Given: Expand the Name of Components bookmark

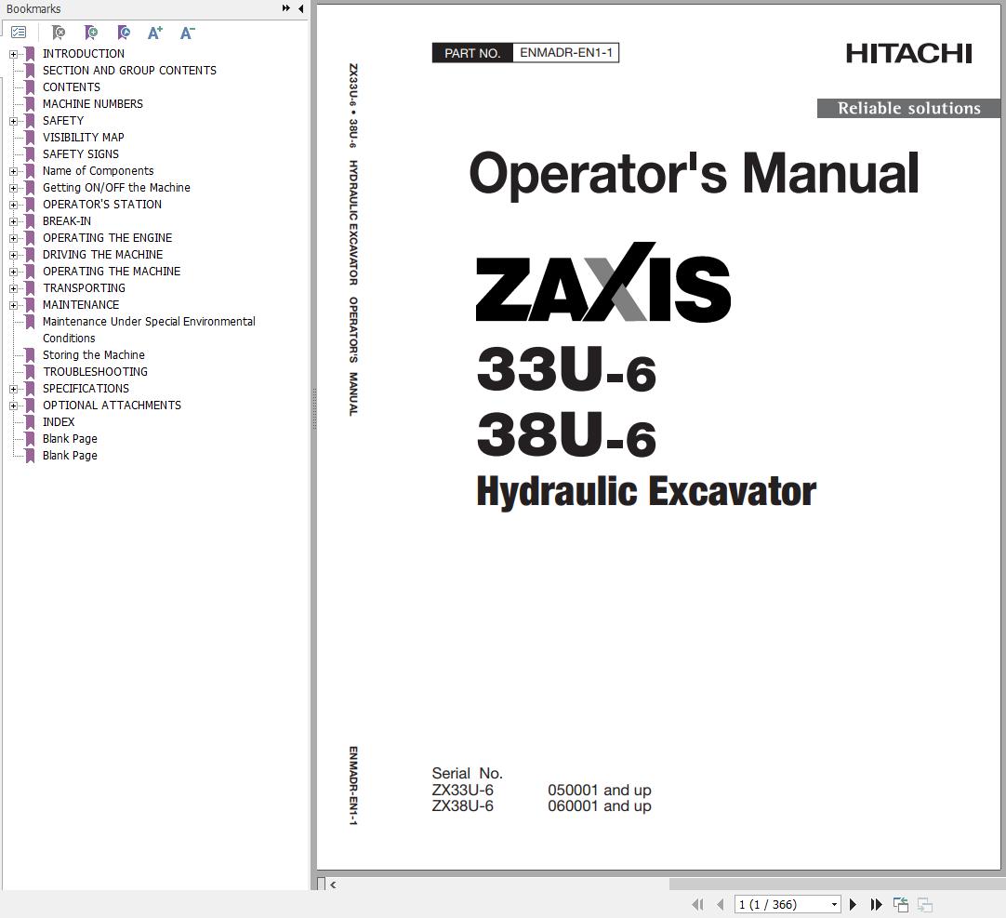Looking at the screenshot, I should pos(13,171).
